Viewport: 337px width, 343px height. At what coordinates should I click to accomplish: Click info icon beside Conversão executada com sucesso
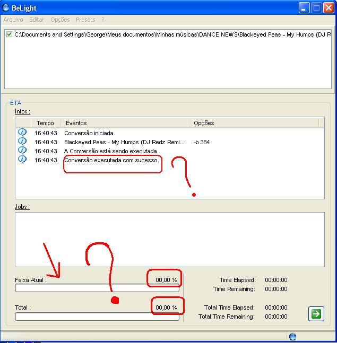[22, 160]
